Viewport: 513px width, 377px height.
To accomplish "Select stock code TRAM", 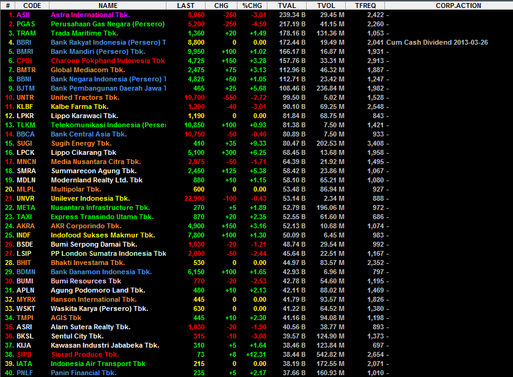I will pos(26,33).
